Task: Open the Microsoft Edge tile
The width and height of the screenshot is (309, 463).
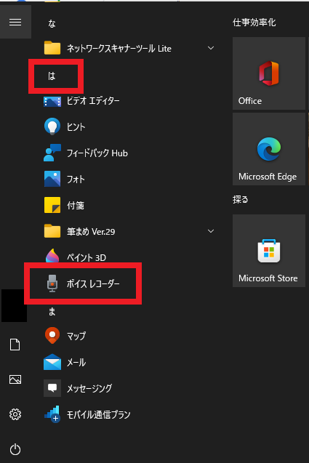Action: click(269, 149)
